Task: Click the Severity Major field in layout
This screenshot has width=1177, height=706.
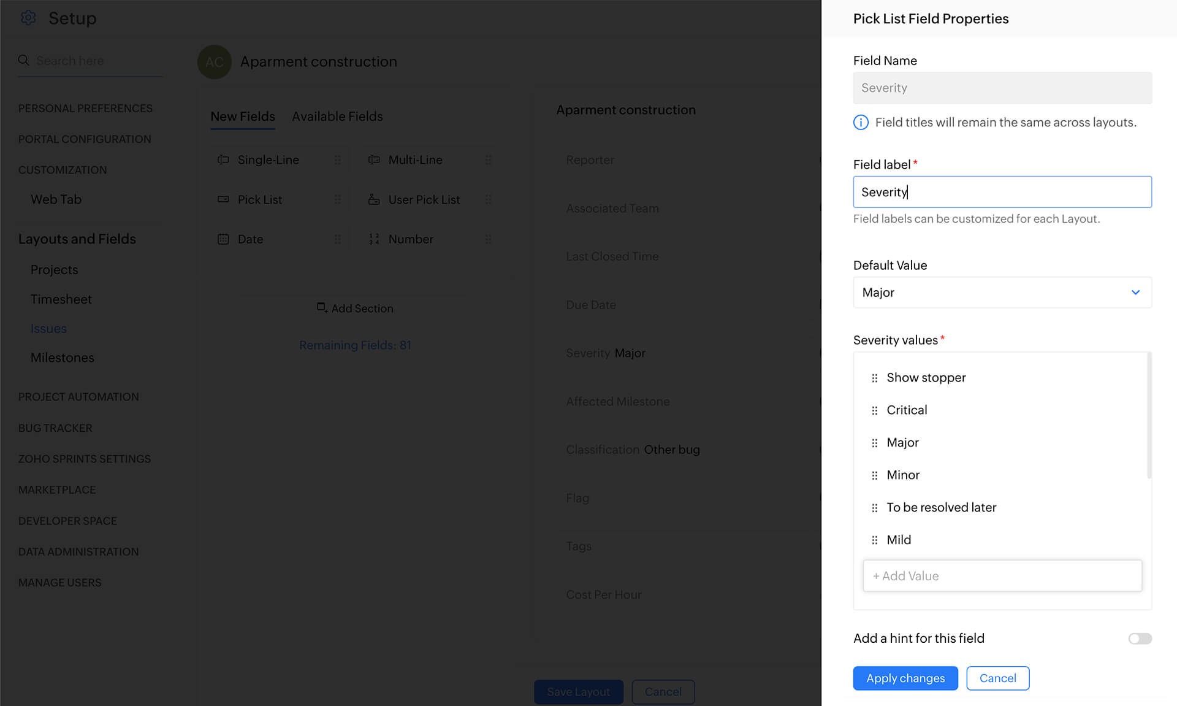Action: pos(606,353)
